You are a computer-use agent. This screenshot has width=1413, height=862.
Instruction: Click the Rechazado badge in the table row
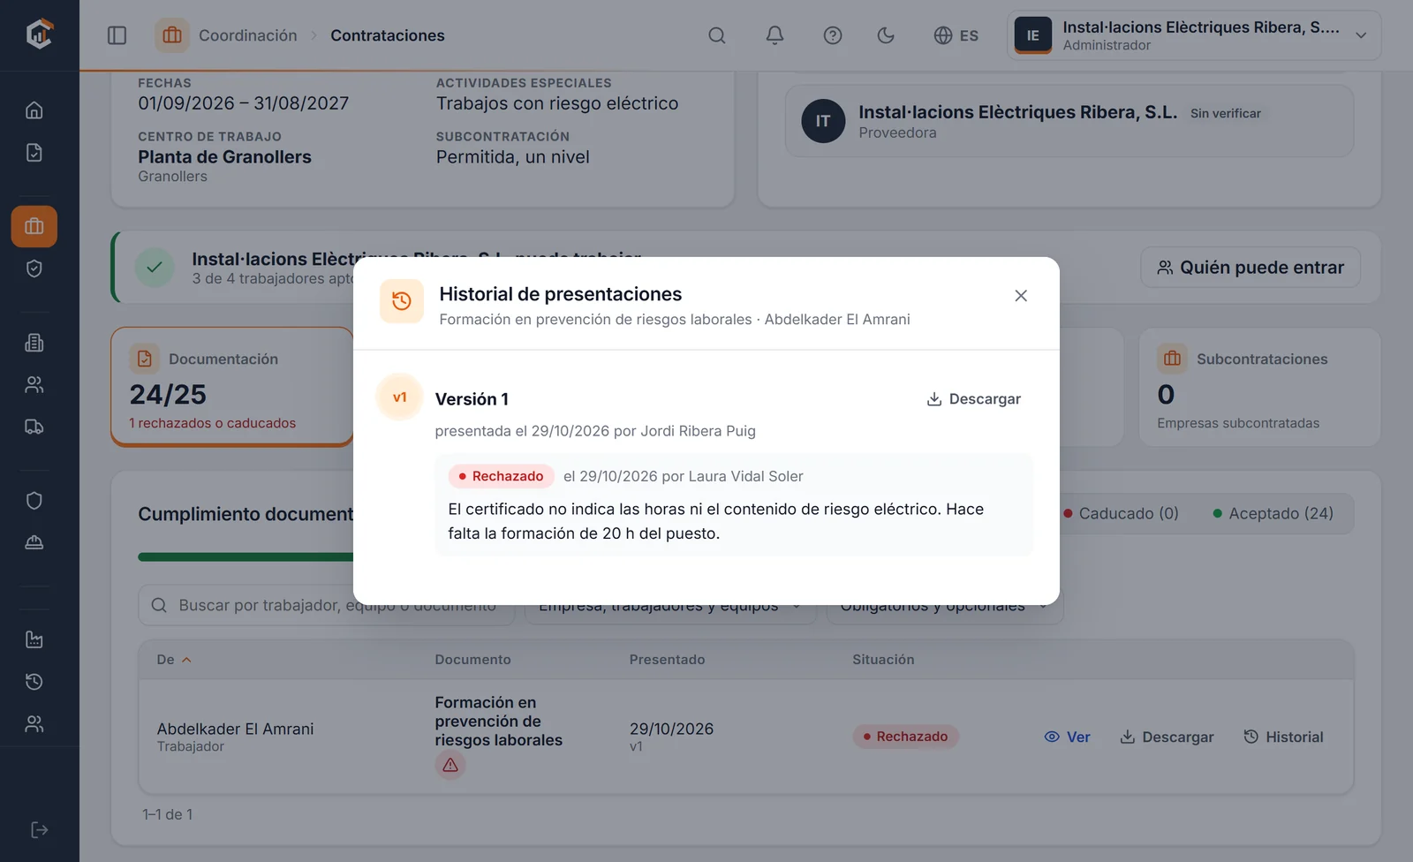905,737
